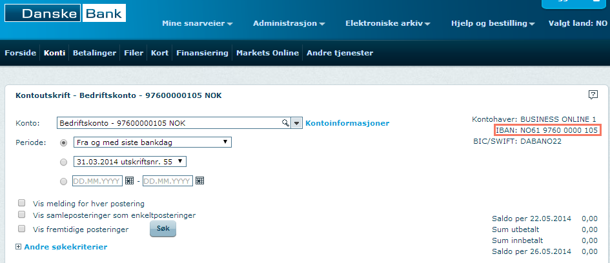Expand the Administrasjon menu
Screen dimensions: 610x263
pyautogui.click(x=289, y=23)
